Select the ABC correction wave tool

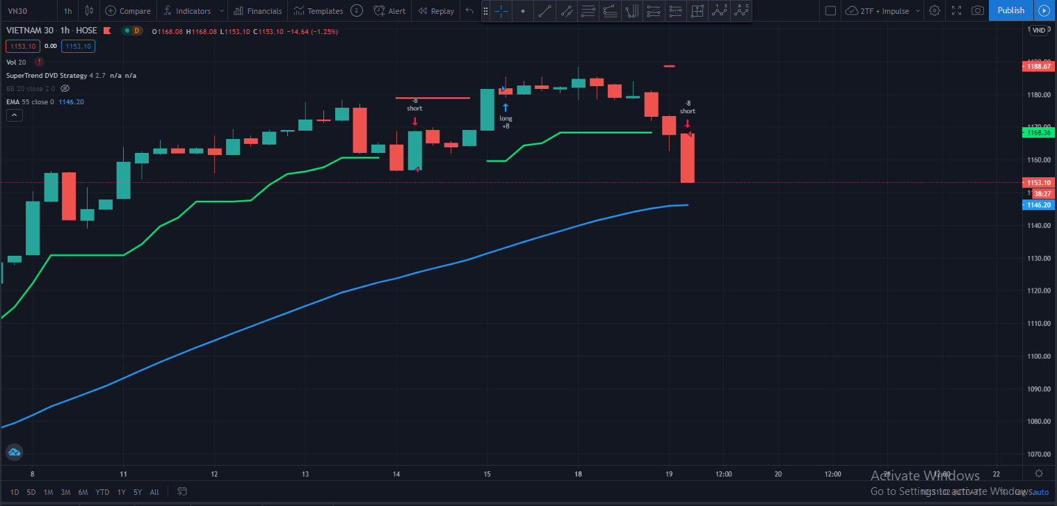coord(741,11)
